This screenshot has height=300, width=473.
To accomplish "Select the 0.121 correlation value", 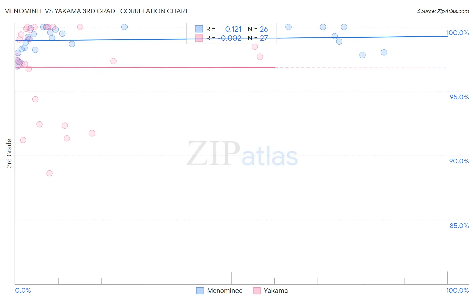I will pyautogui.click(x=233, y=29).
